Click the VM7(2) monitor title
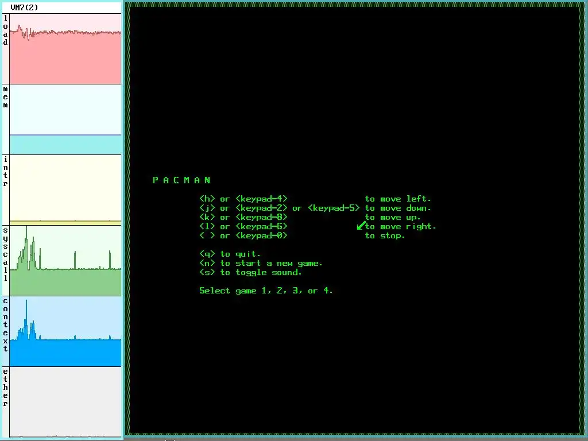 click(x=24, y=7)
